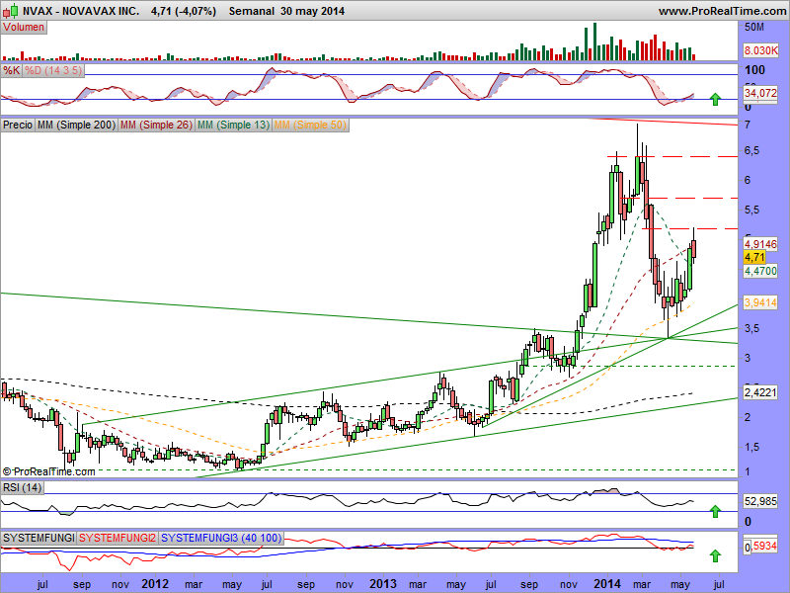Viewport: 790px width, 593px height.
Task: Click the Semanal 30 may 2014 text
Action: [x=286, y=11]
